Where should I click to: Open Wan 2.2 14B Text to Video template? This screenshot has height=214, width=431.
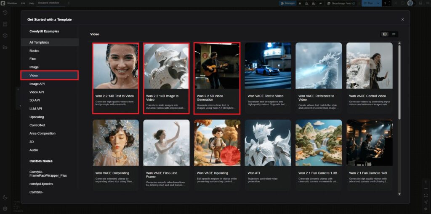(116, 78)
